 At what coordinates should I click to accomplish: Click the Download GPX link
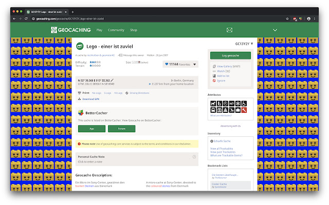91,99
